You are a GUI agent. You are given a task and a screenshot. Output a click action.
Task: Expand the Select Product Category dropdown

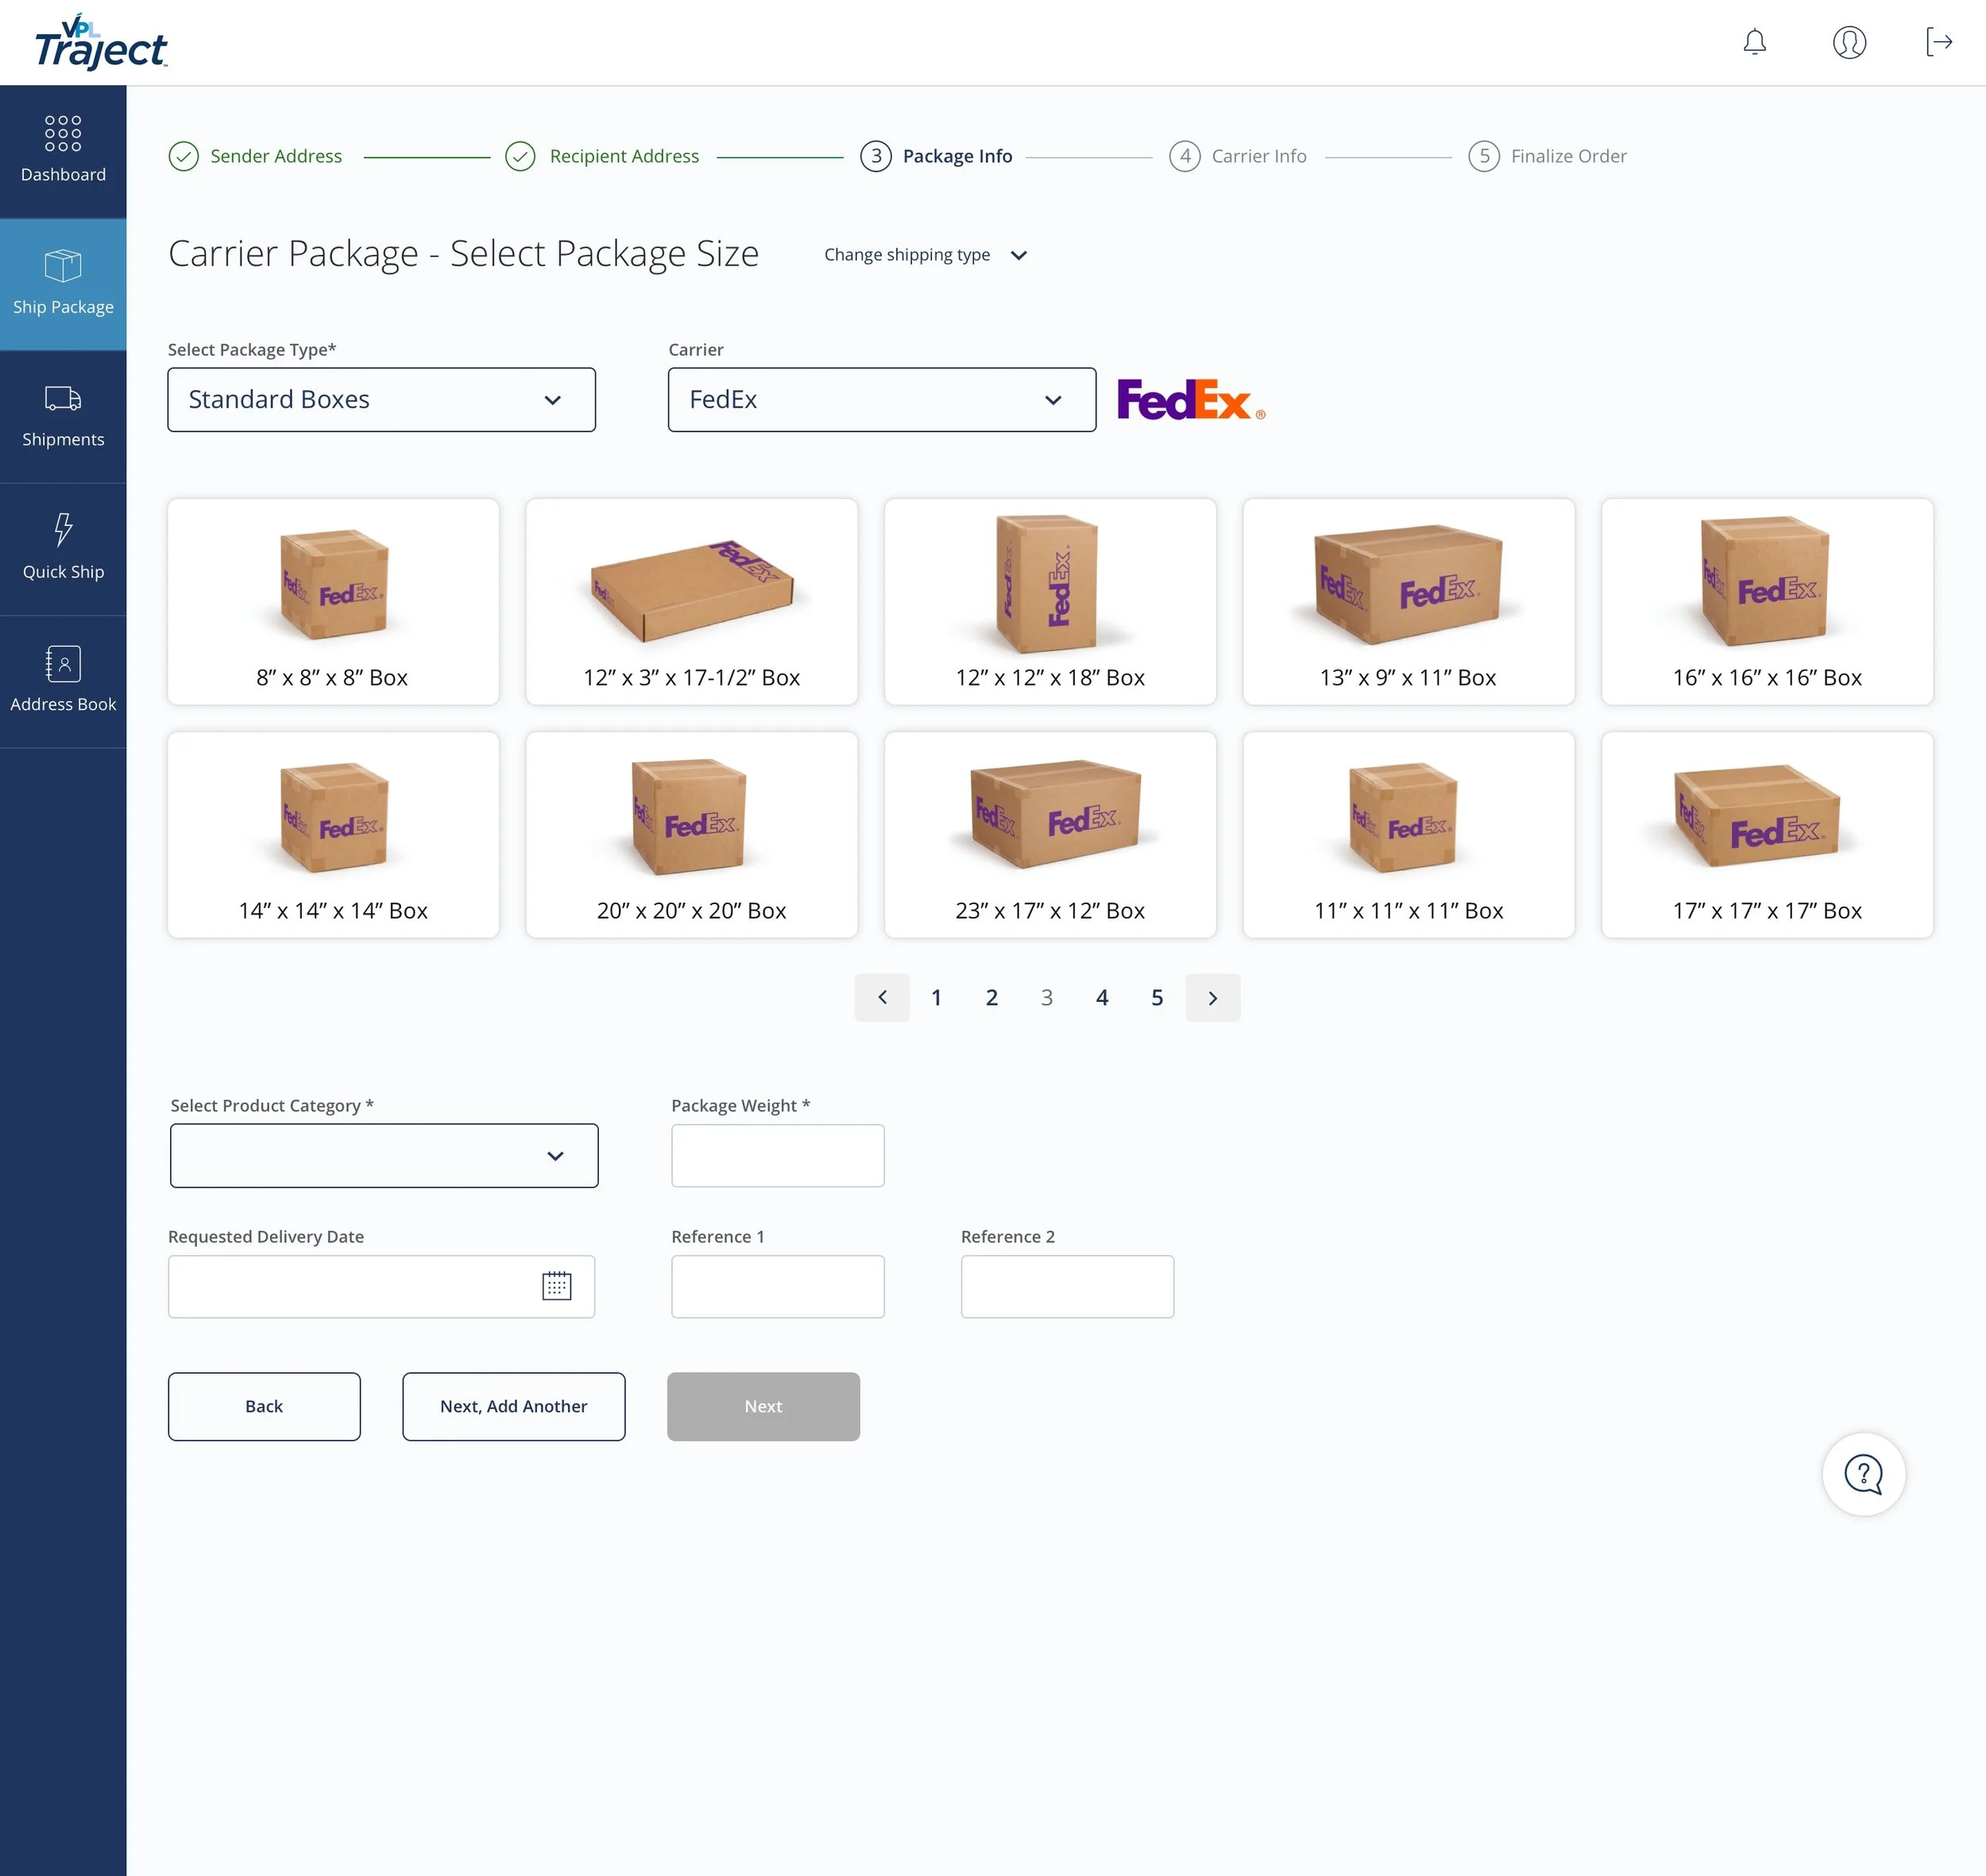coord(384,1156)
